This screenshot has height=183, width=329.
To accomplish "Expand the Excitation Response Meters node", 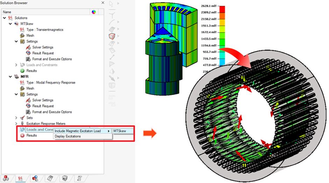I will (x=16, y=124).
